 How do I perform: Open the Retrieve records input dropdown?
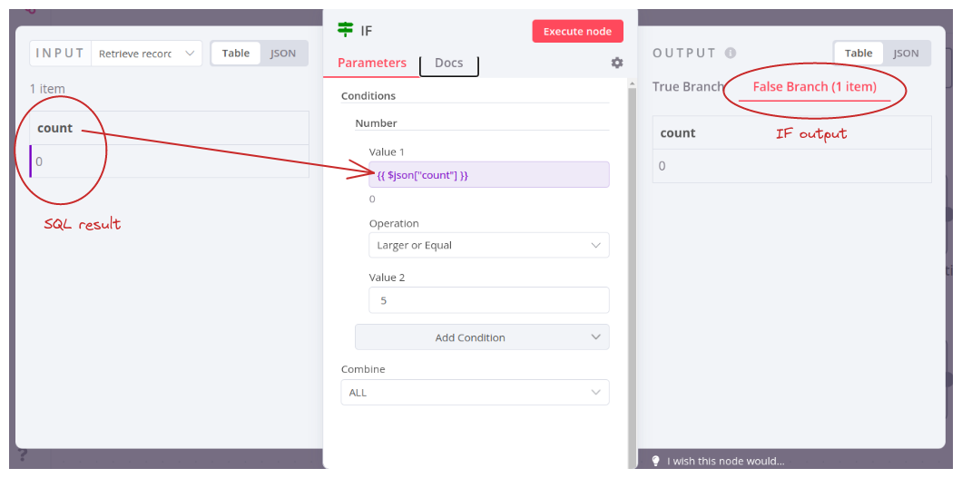click(x=147, y=54)
